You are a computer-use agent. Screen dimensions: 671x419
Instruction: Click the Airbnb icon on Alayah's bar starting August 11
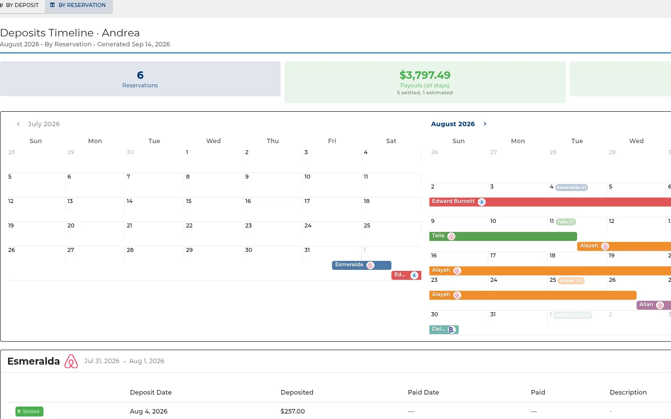click(x=605, y=246)
